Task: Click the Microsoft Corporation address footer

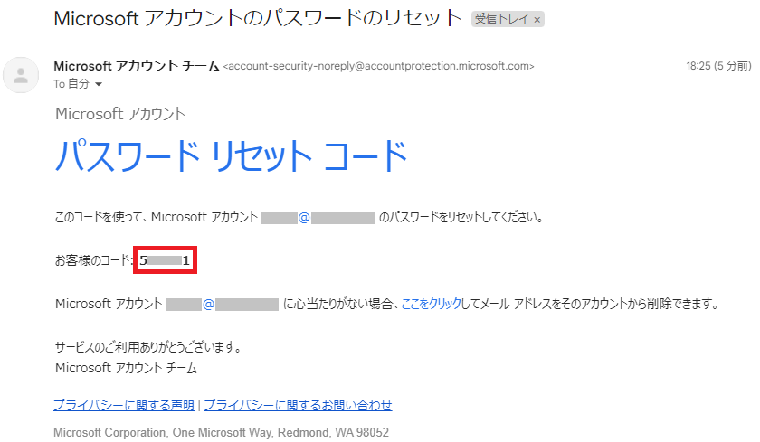Action: point(221,432)
